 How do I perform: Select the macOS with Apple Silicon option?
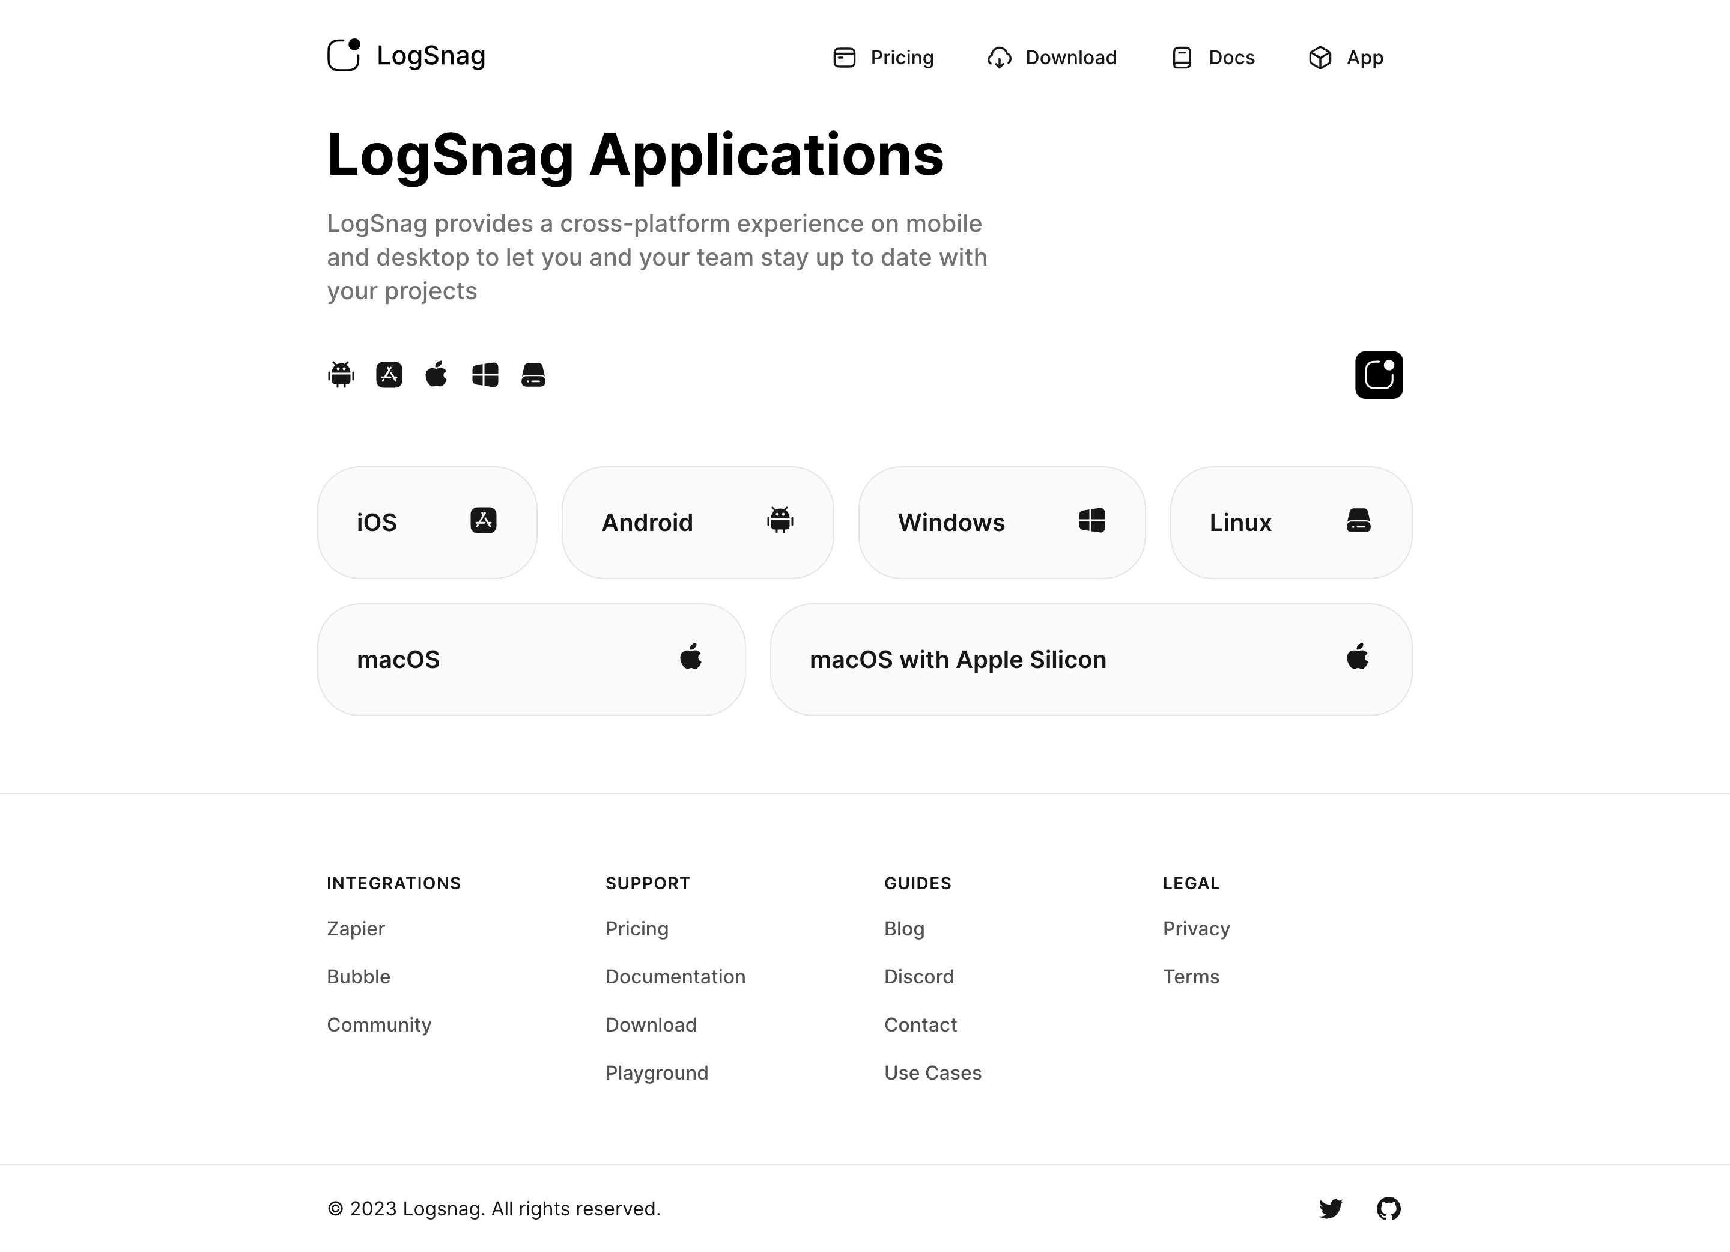point(1091,660)
